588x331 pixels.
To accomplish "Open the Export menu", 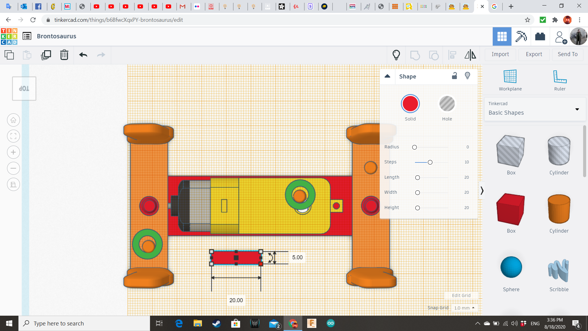I will point(534,54).
